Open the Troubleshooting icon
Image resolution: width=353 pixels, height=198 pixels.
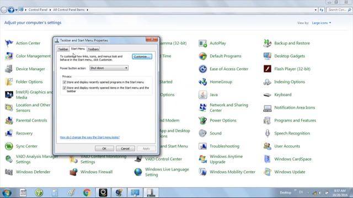coord(202,146)
